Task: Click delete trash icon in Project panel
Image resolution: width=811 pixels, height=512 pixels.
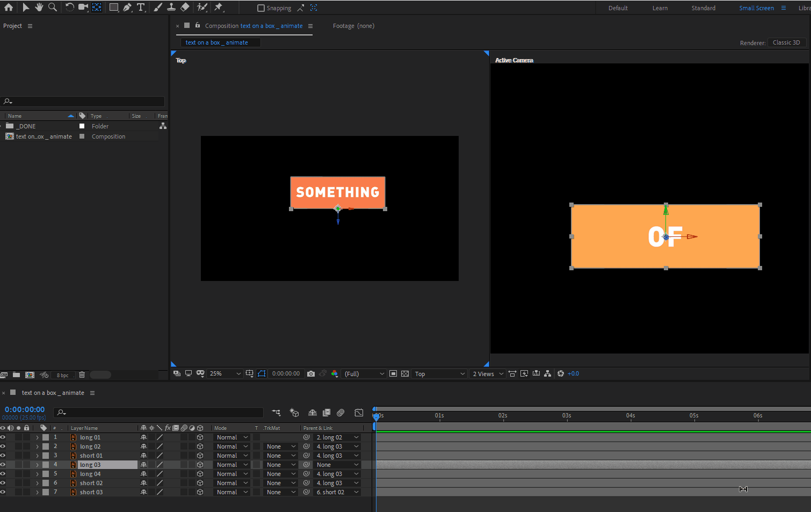Action: 82,375
